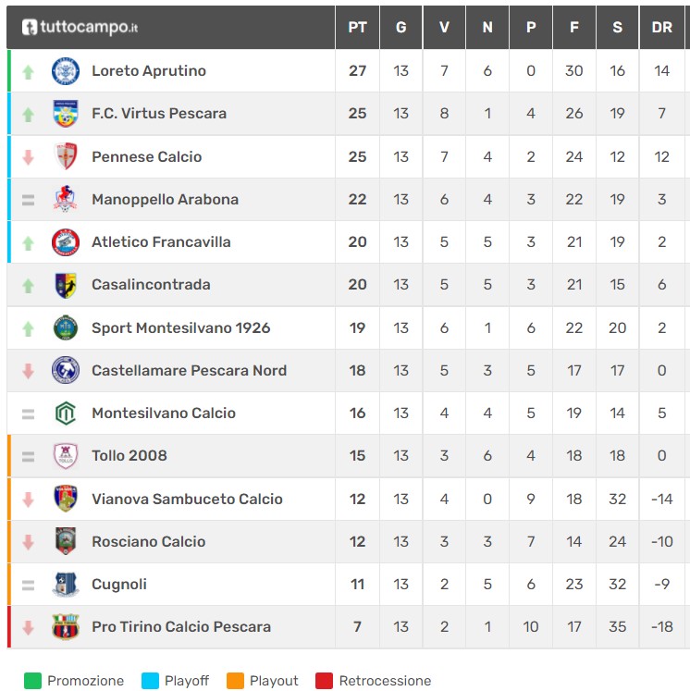Screen dimensions: 690x691
Task: Click the Tollo 2008 team name
Action: coord(129,456)
